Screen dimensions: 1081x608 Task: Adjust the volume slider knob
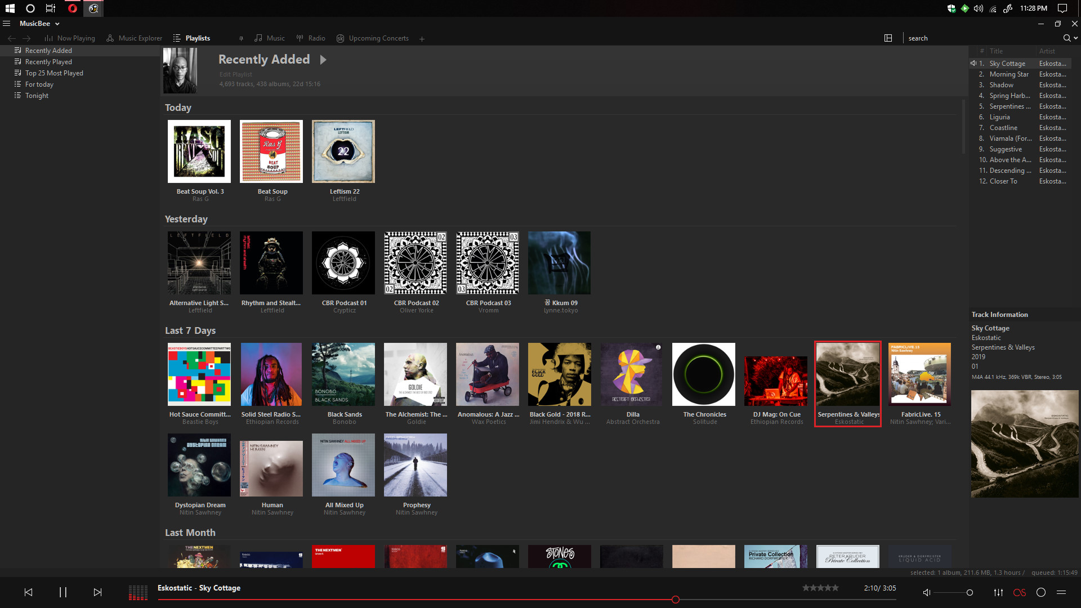pyautogui.click(x=970, y=592)
